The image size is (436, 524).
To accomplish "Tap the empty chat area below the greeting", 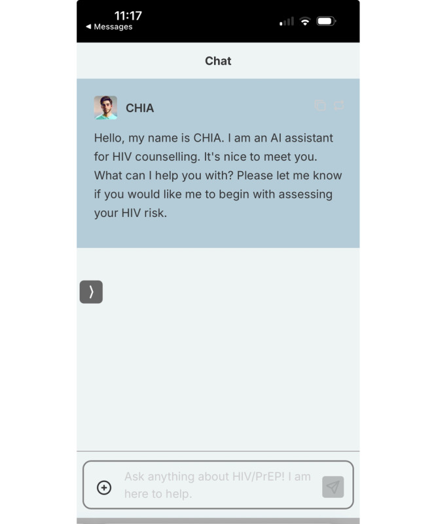I will 218,349.
